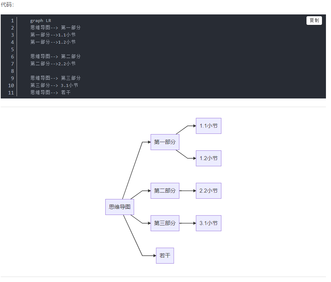Select line 11 reading 思维导图--> 若干
Screen dimensions: 331x282
pos(50,92)
